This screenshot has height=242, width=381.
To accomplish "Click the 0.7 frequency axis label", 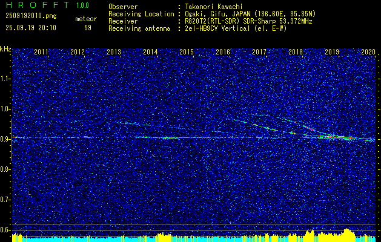I will [x=5, y=200].
